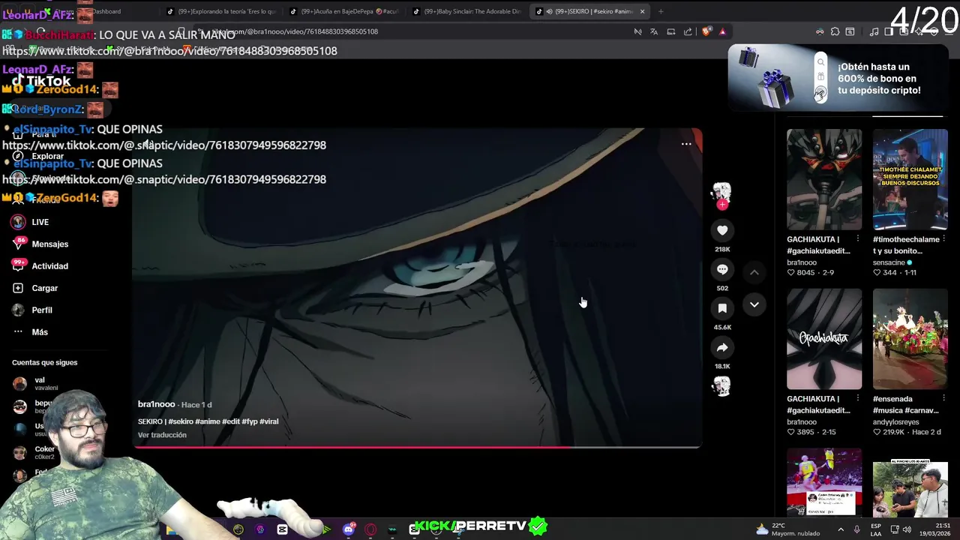Seek on the red video progress bar
The width and height of the screenshot is (960, 540).
pyautogui.click(x=417, y=447)
